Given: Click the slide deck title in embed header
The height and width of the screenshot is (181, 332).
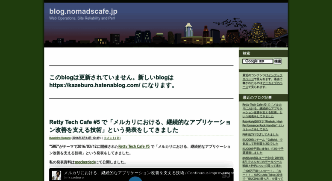Looking at the screenshot, I should click(148, 173).
